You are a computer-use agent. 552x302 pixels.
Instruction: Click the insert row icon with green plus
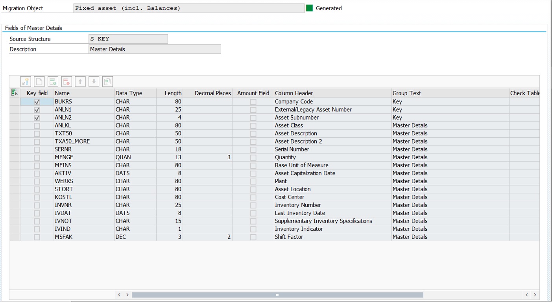53,81
